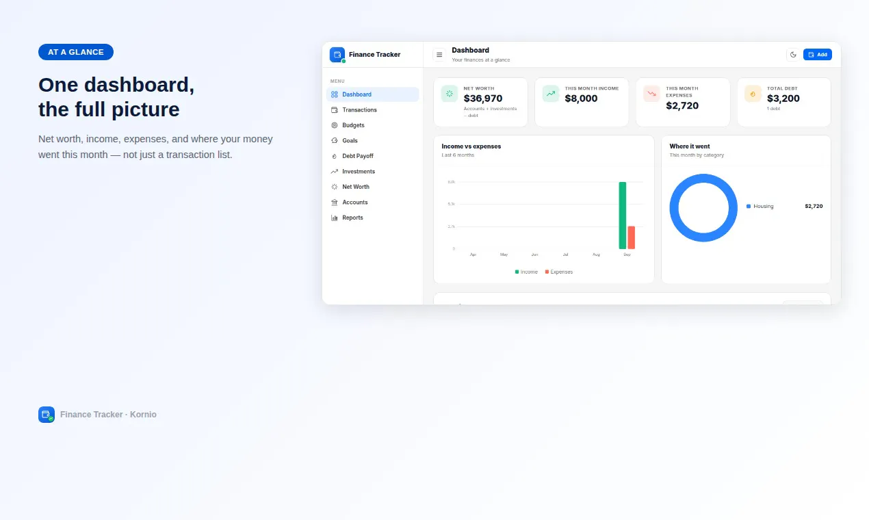The width and height of the screenshot is (869, 520).
Task: Click the $36,970 net worth value
Action: coord(483,99)
